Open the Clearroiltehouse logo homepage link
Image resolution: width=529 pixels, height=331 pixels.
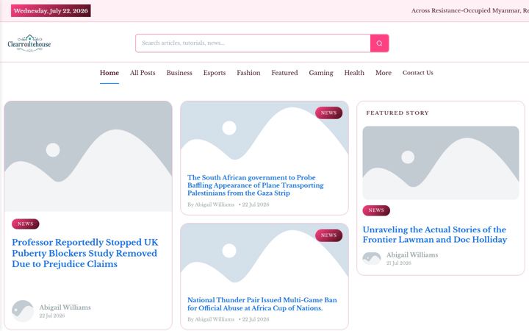[29, 43]
